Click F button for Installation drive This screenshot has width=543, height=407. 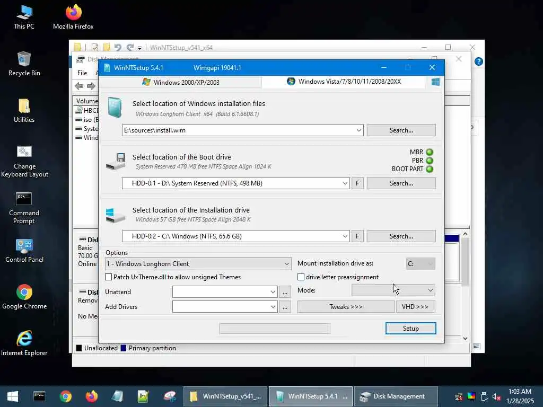click(x=357, y=236)
